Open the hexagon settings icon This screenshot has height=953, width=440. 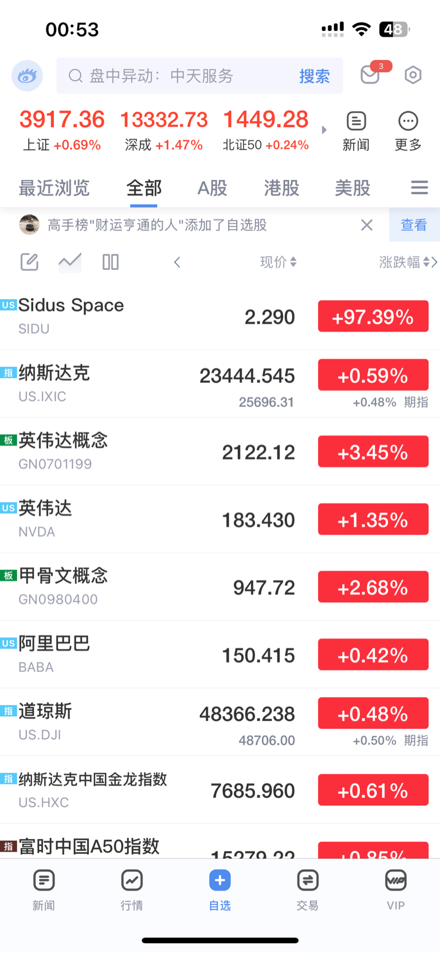point(412,75)
